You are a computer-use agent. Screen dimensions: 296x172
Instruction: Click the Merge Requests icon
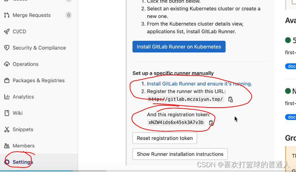(7, 15)
